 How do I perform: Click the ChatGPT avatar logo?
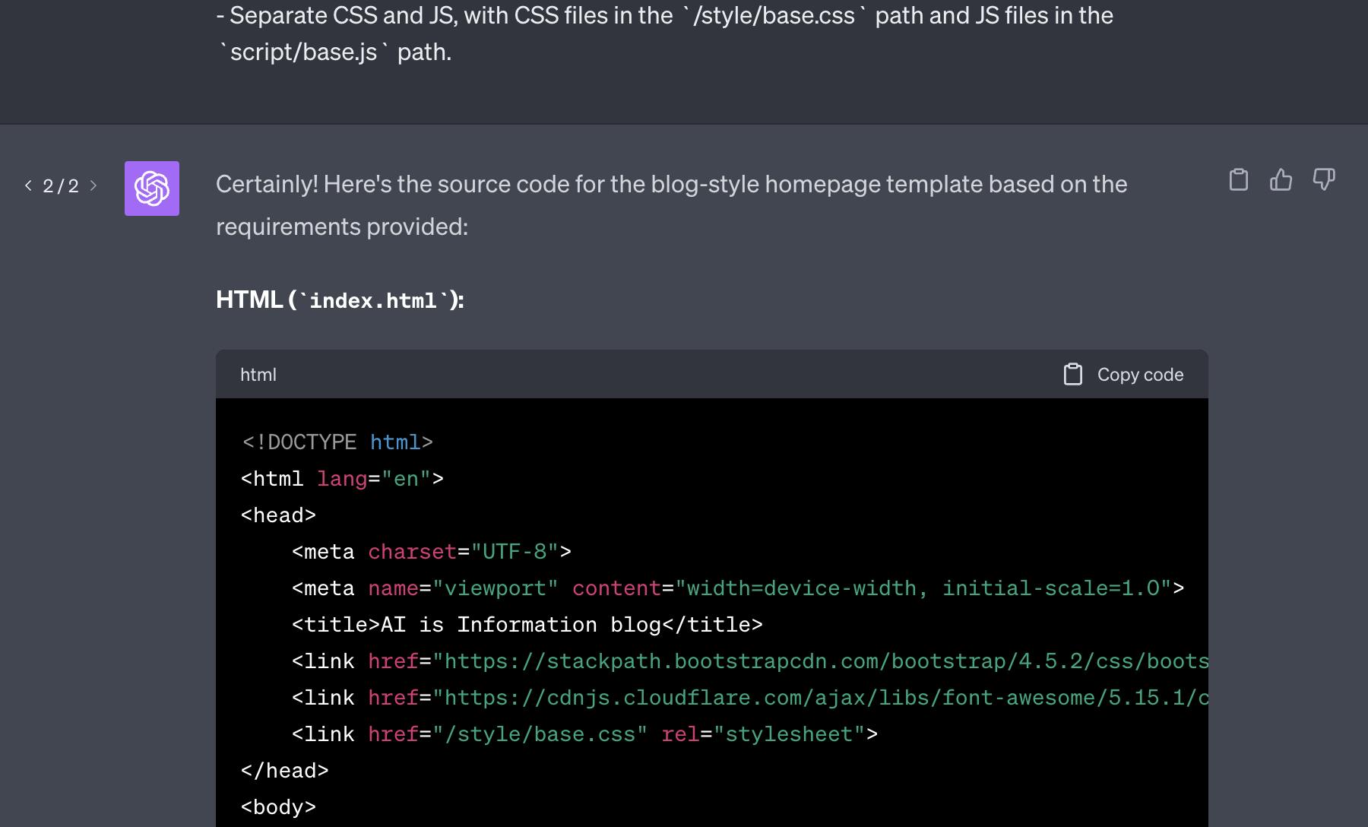[x=152, y=189]
